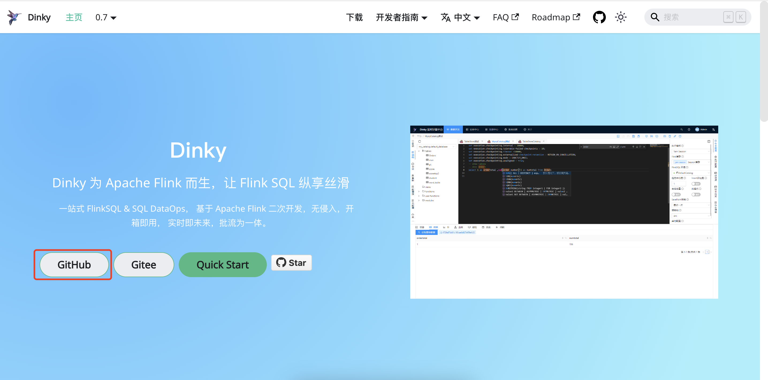This screenshot has height=380, width=768.
Task: Click the 下载 menu item
Action: [x=355, y=17]
